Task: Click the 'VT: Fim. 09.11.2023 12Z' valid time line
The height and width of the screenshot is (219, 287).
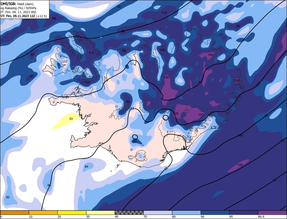Action: tap(24, 16)
